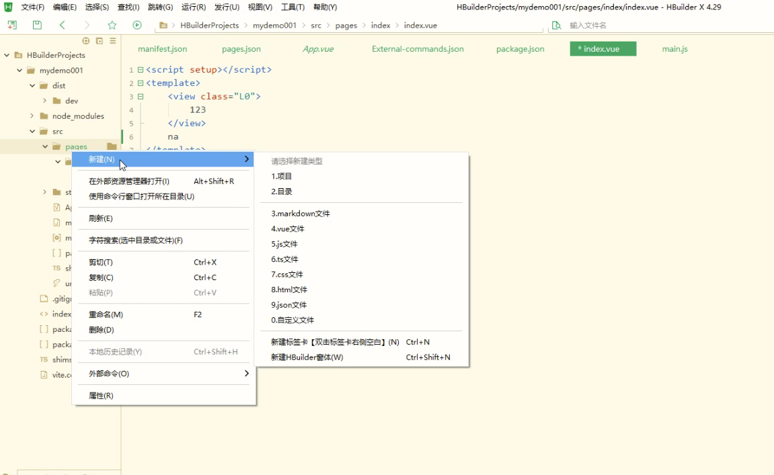Collapse the template fold on line 2
Image resolution: width=774 pixels, height=475 pixels.
click(141, 83)
